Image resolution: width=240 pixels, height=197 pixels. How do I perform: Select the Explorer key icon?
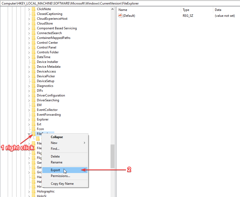coord(33,119)
